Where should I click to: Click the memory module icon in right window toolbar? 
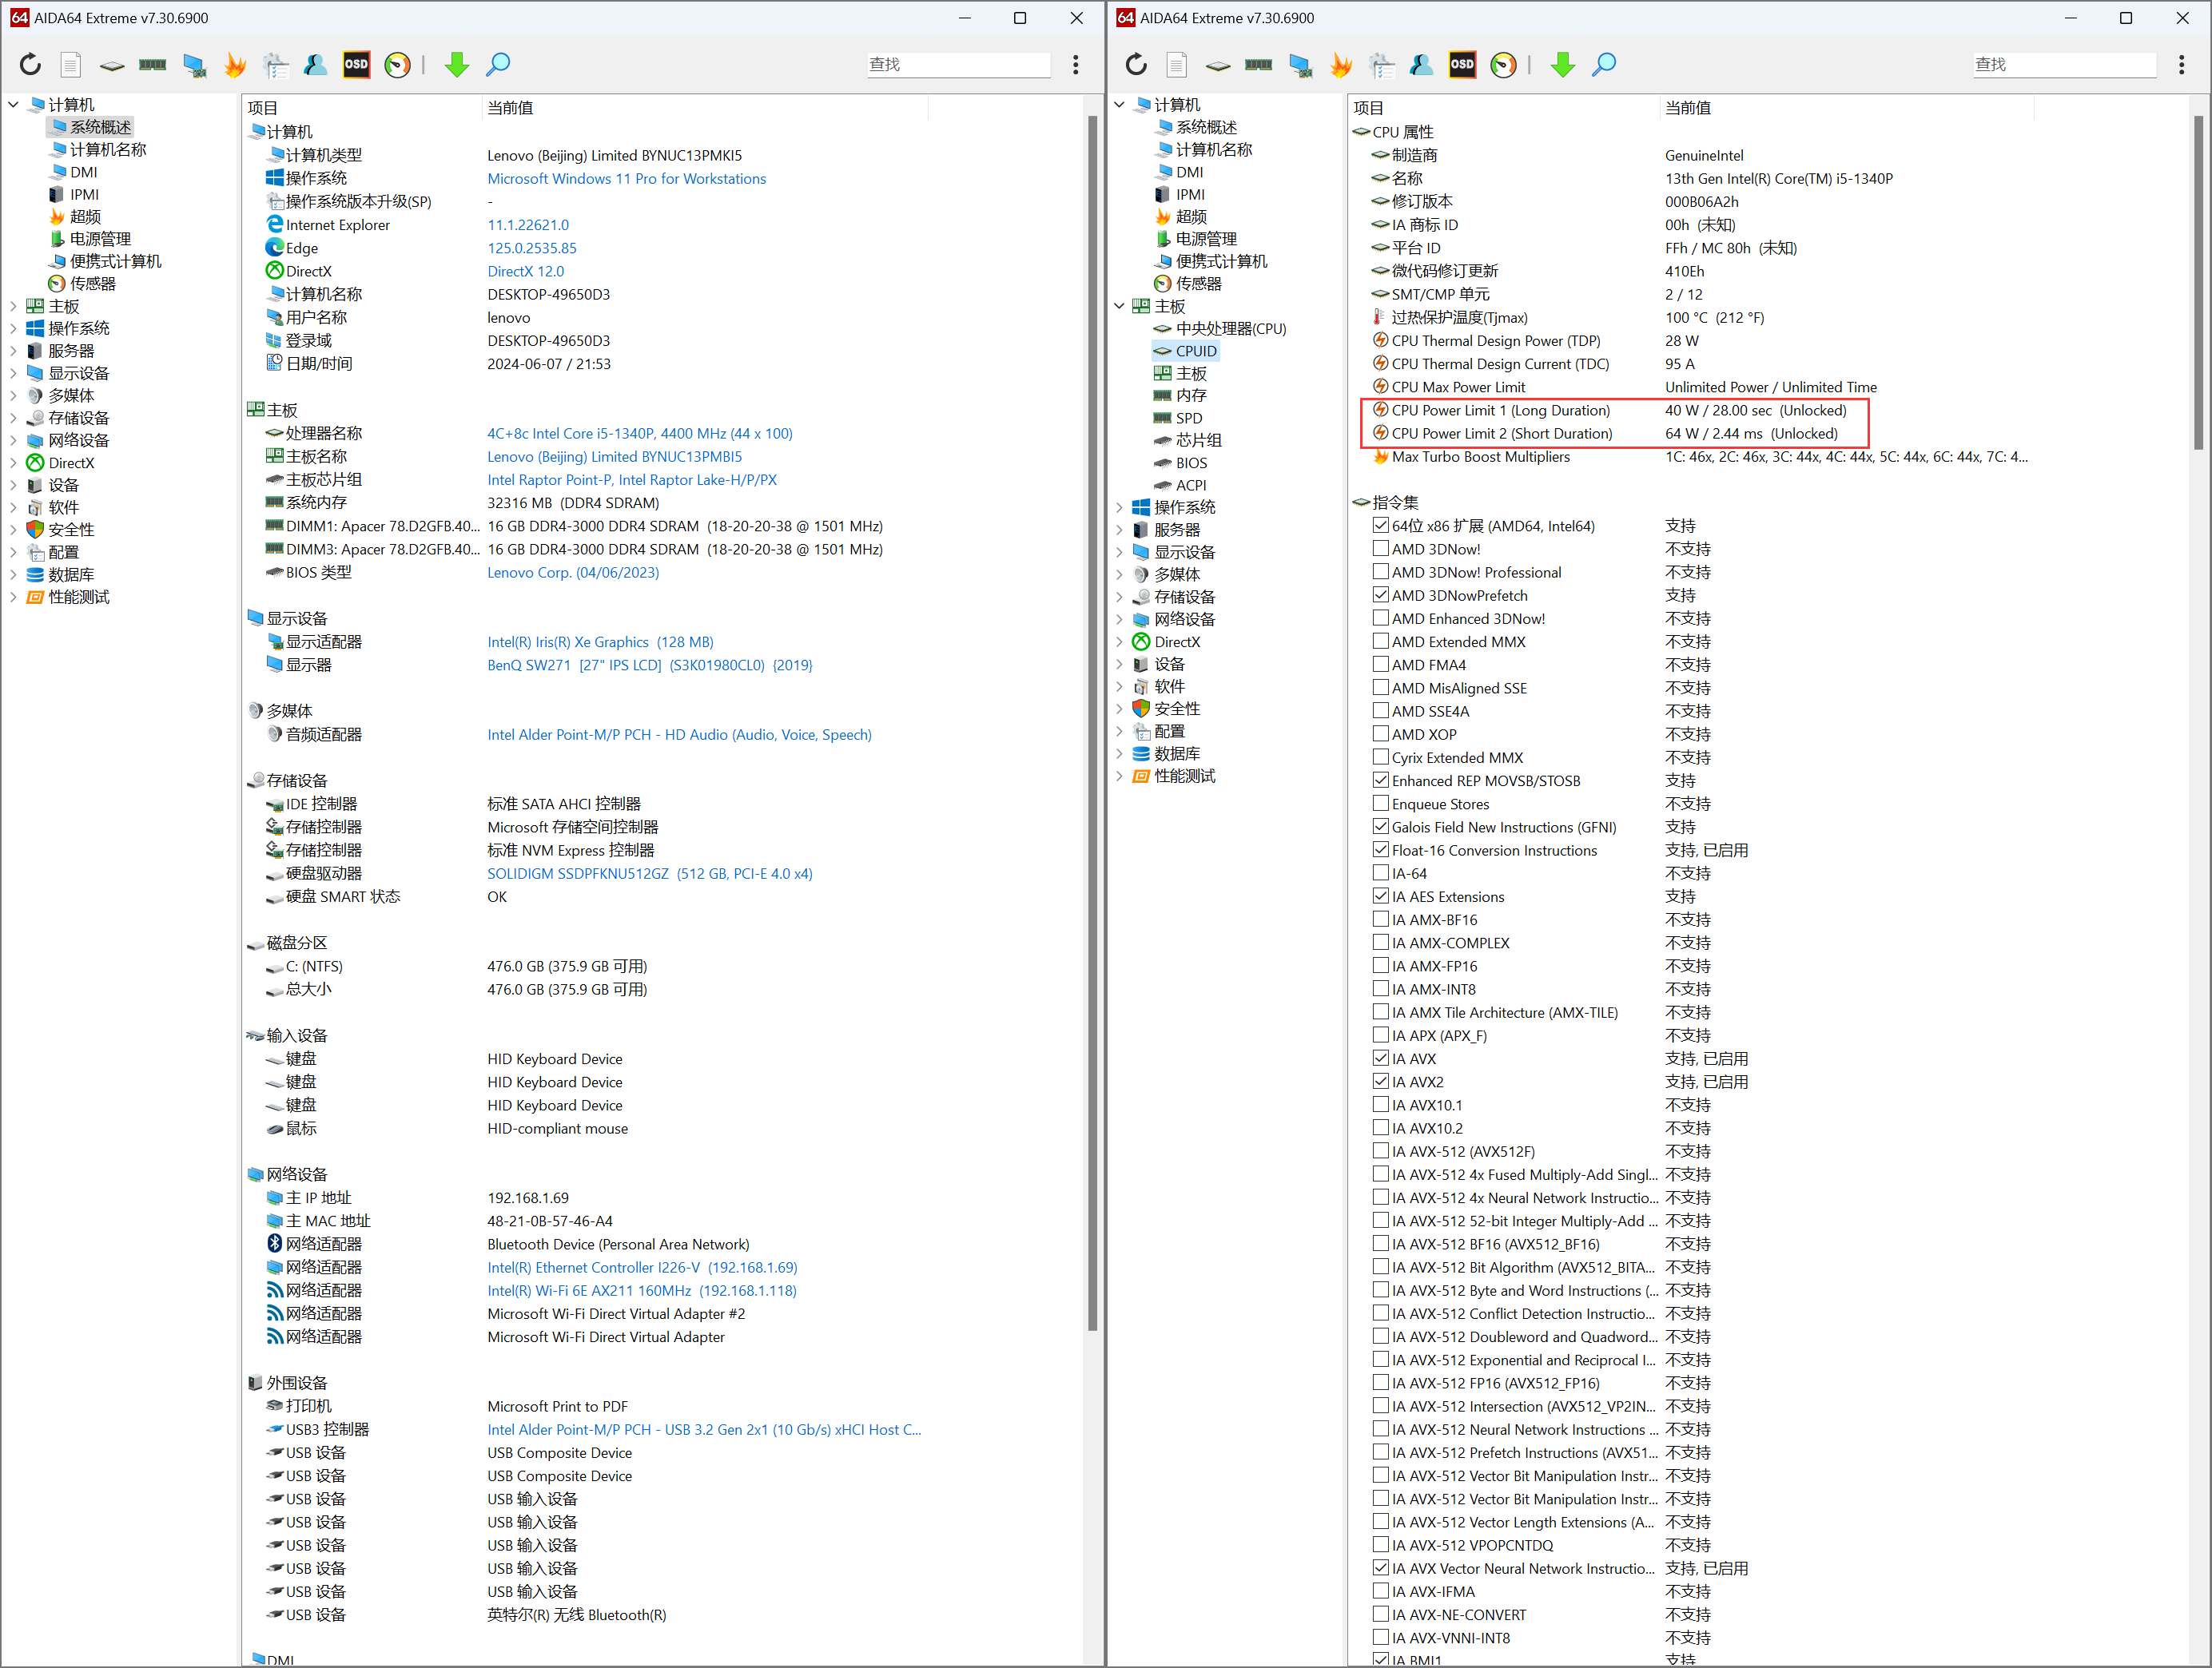click(1258, 65)
